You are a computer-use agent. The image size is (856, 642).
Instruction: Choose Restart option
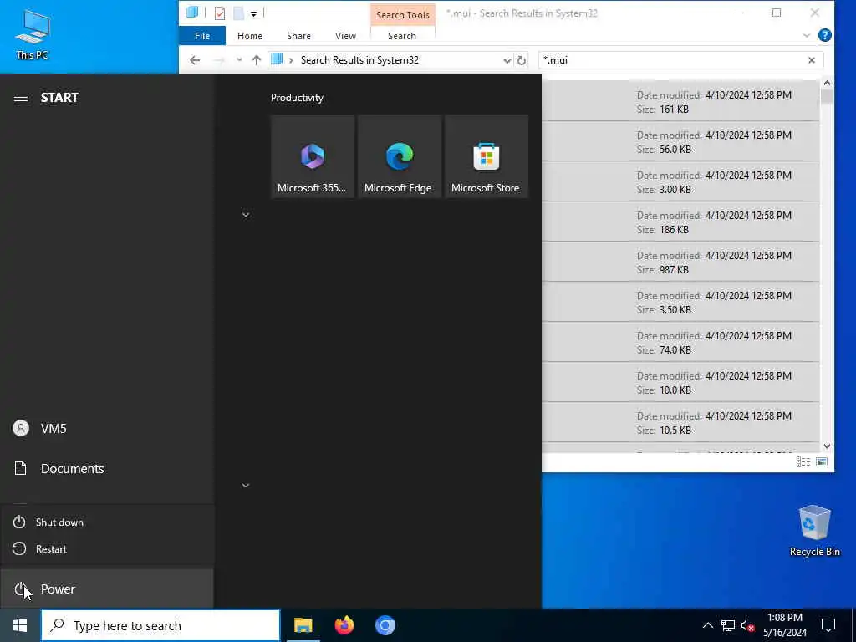[107, 548]
